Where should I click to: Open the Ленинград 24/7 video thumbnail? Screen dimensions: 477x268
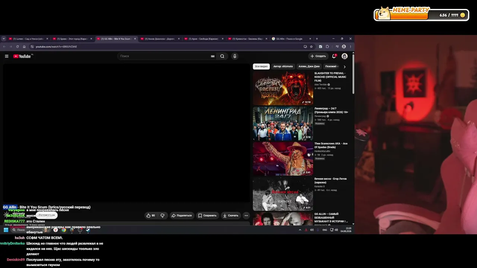[283, 124]
